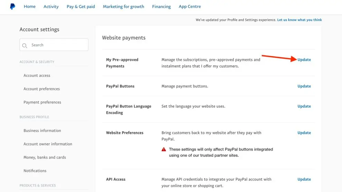Click the PayPal Buttons row label
The height and width of the screenshot is (192, 342).
(120, 86)
